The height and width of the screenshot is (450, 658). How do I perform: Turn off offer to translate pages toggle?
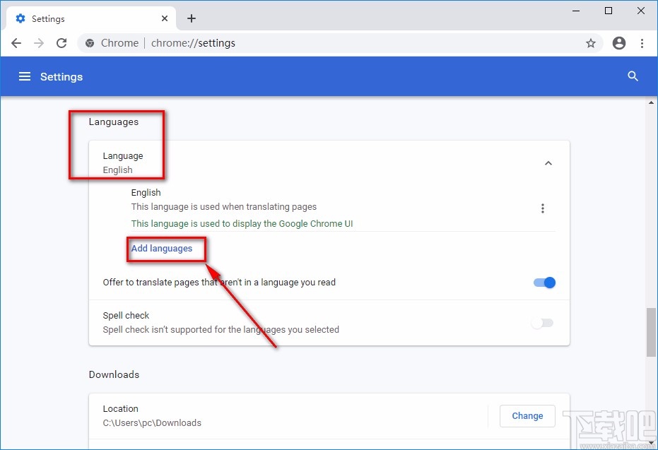pos(544,283)
